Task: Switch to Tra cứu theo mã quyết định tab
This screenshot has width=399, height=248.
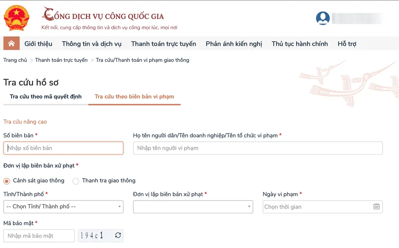Action: [45, 97]
